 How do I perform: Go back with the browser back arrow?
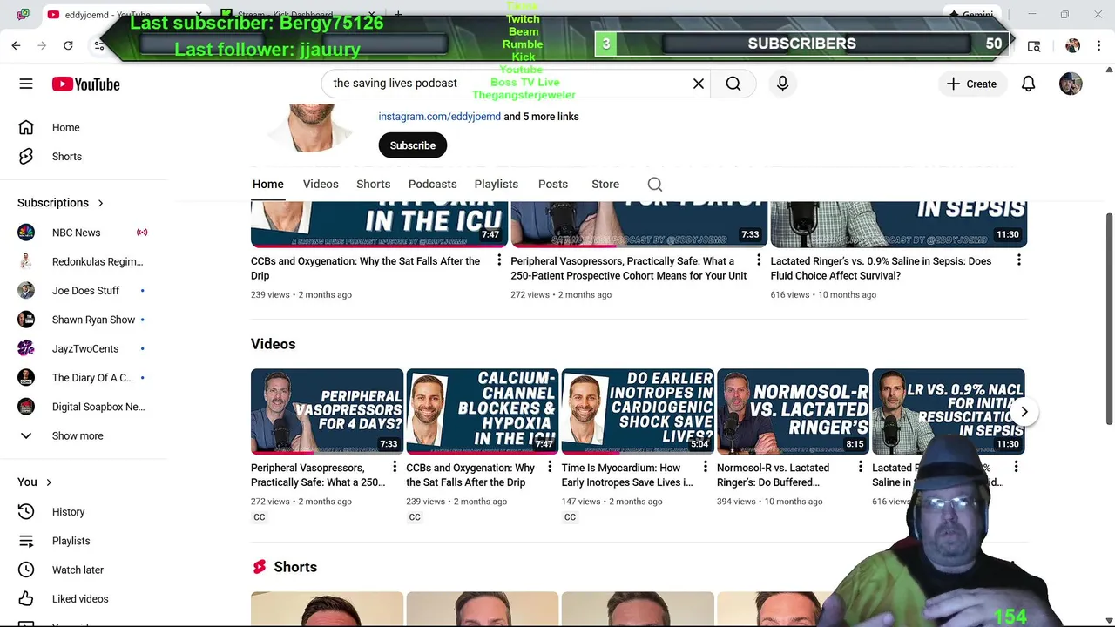tap(16, 45)
